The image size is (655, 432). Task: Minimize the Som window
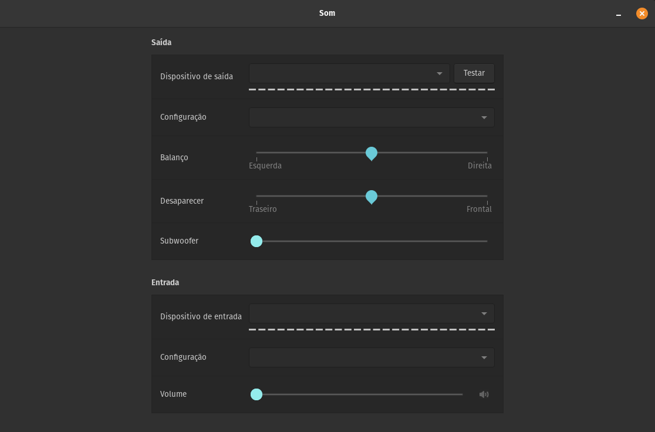tap(618, 14)
